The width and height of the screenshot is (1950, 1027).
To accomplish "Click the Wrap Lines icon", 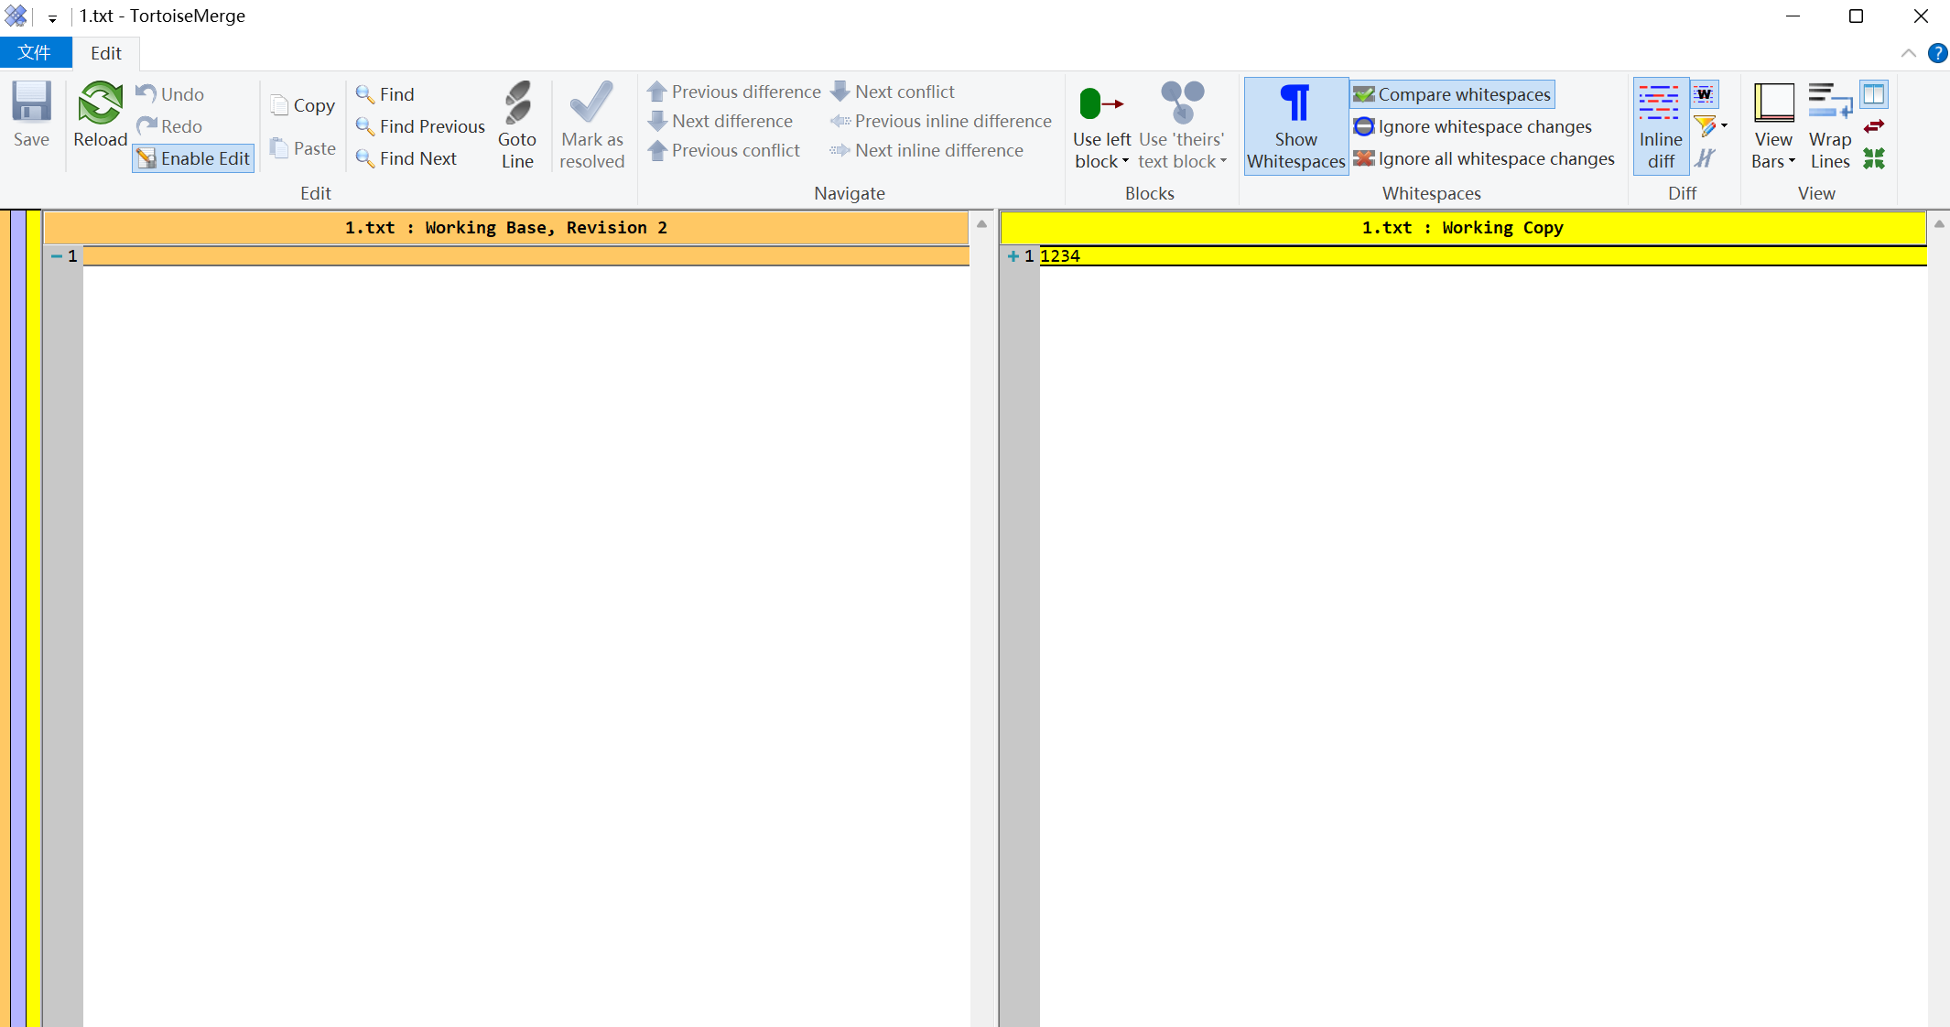I will click(x=1829, y=103).
